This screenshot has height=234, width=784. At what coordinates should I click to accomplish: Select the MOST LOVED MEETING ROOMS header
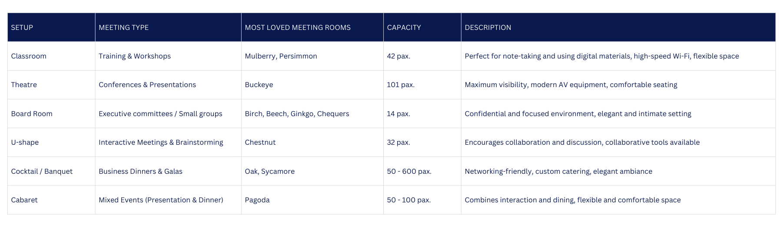298,27
